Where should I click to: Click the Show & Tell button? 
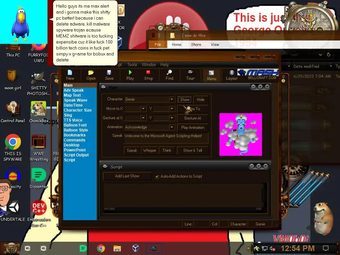click(x=193, y=150)
